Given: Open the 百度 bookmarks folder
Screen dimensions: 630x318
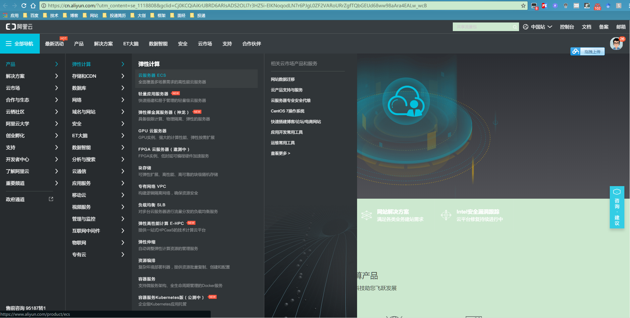Looking at the screenshot, I should point(31,16).
